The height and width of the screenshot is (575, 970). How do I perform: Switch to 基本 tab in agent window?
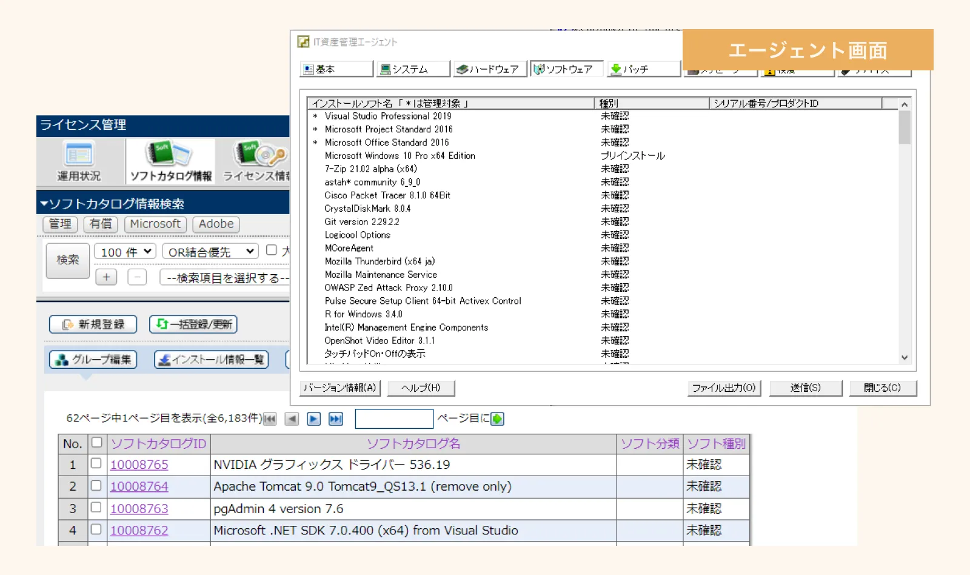pos(336,69)
